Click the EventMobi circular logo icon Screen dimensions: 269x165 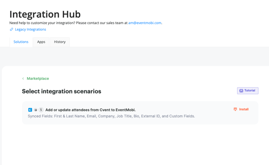pyautogui.click(x=41, y=110)
